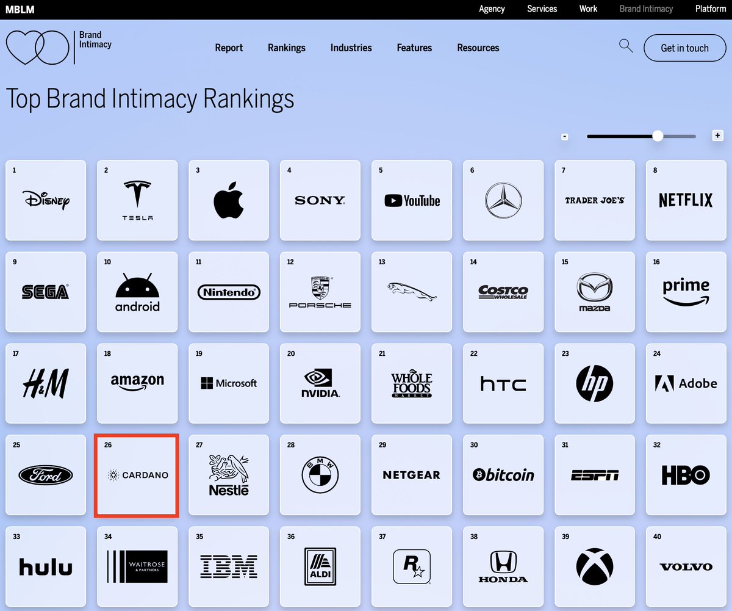
Task: Open the Bitcoin logo tile
Action: tap(503, 475)
